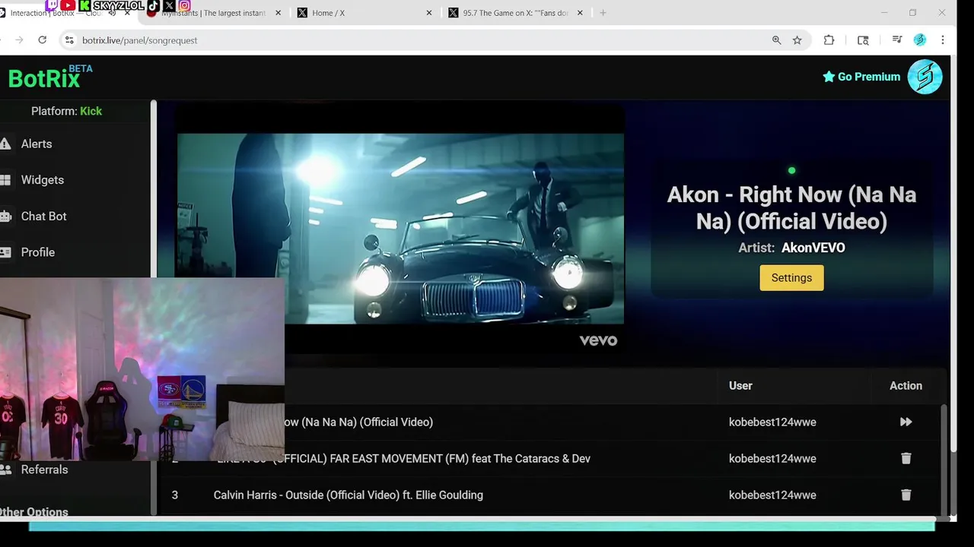Reload the botrix.live page
Image resolution: width=974 pixels, height=547 pixels.
(x=42, y=40)
